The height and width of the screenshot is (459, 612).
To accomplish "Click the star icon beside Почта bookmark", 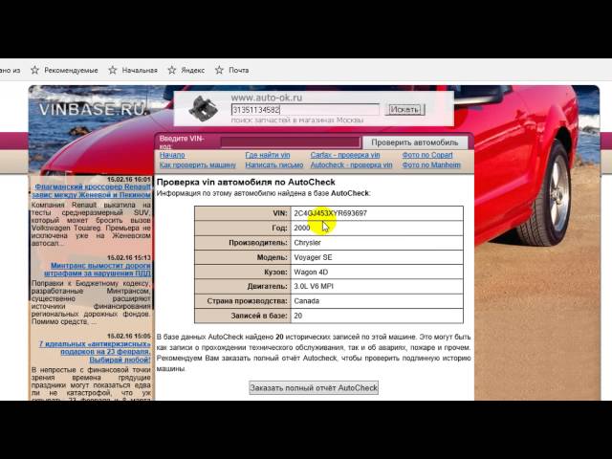I will coord(218,70).
